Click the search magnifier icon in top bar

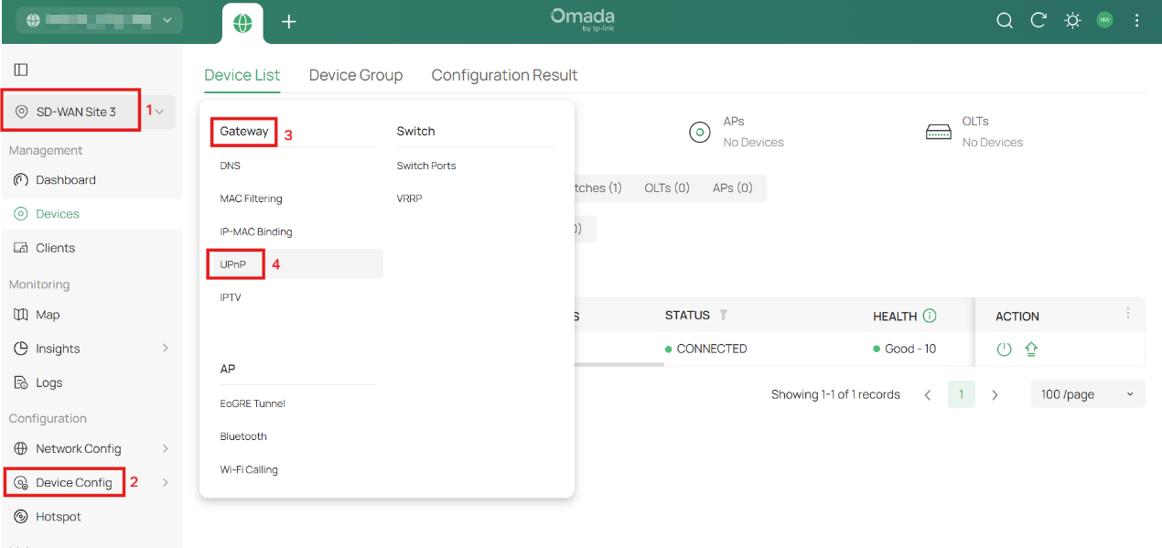(1005, 20)
